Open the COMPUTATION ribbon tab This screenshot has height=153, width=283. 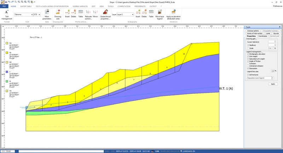pos(124,6)
